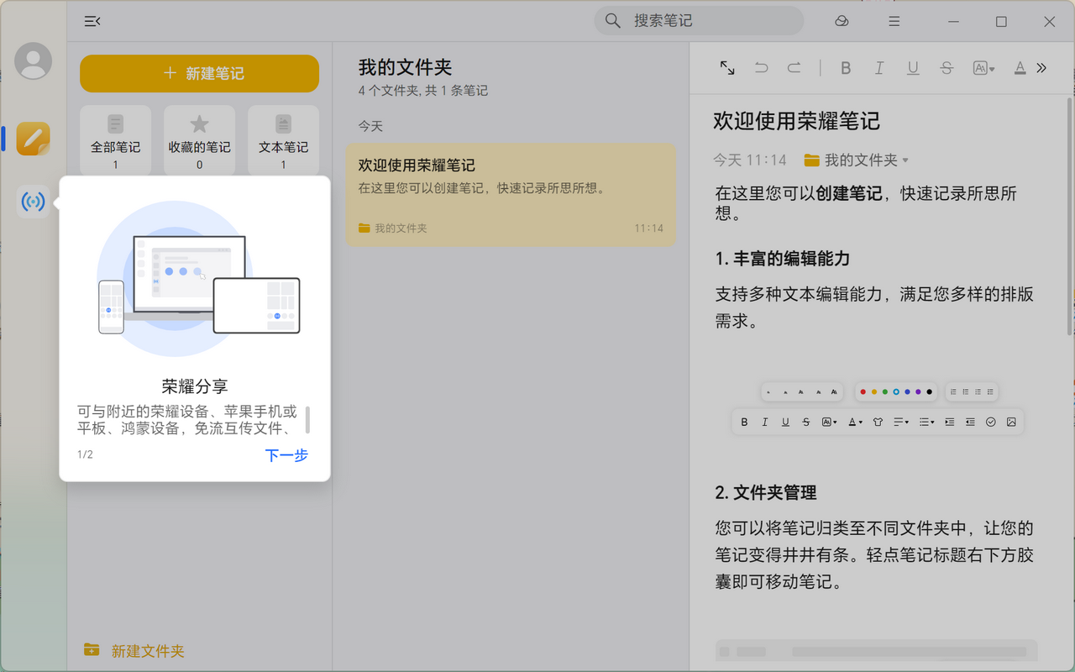
Task: Redo the last edit
Action: click(794, 68)
